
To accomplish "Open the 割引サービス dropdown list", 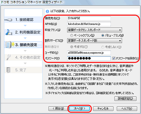I will tap(95, 41).
